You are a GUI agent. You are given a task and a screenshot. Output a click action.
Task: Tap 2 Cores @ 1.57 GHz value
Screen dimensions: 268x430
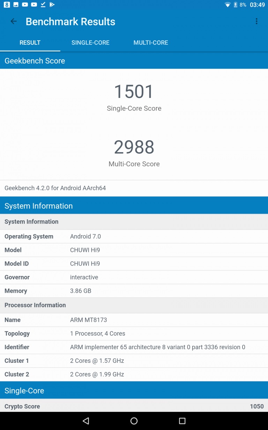(x=97, y=361)
